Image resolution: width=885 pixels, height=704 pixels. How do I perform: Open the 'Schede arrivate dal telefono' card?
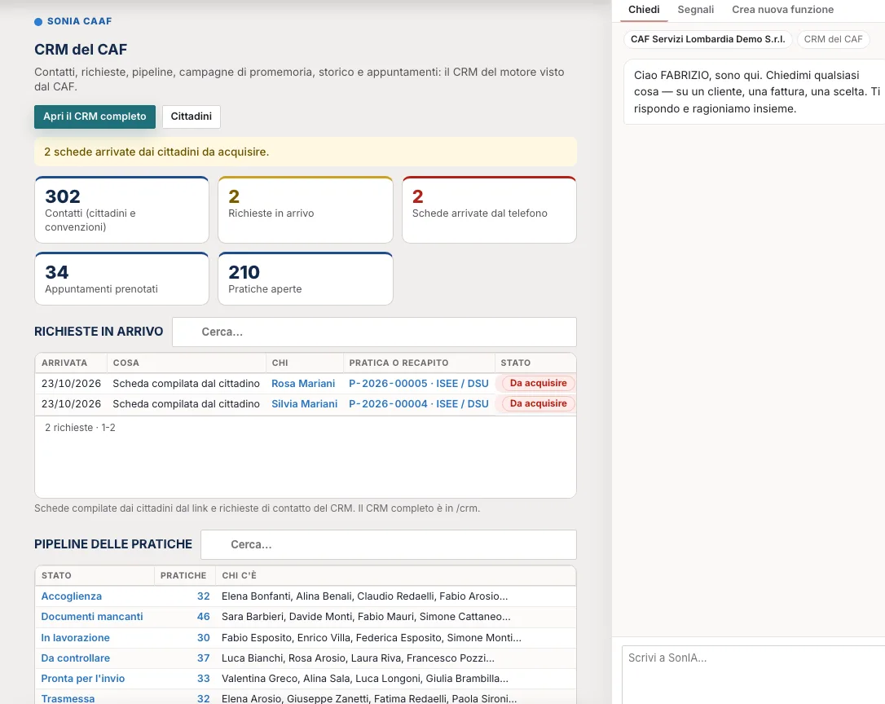(x=489, y=209)
